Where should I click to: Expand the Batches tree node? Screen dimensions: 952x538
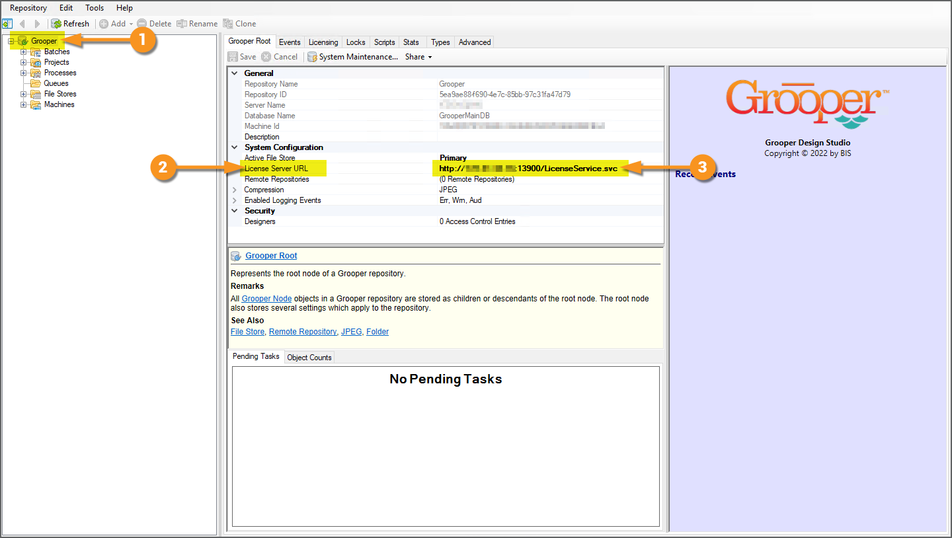coord(24,52)
